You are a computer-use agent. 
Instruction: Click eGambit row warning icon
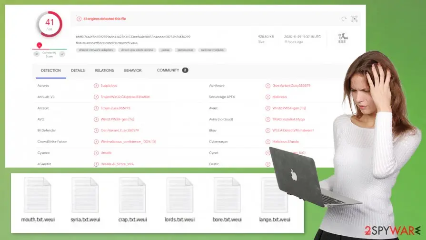tap(96, 164)
